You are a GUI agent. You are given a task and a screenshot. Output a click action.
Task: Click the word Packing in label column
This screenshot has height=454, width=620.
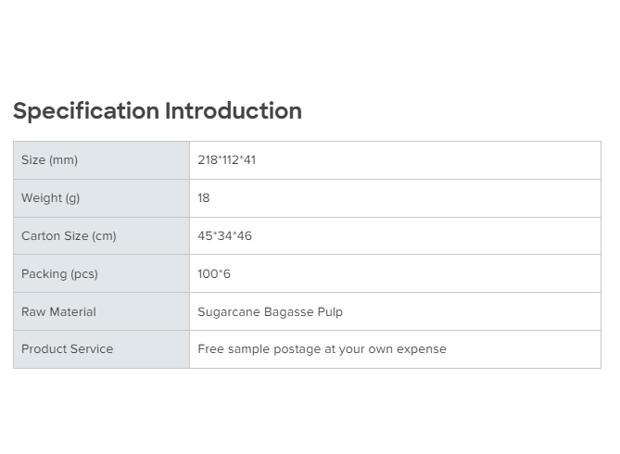click(x=44, y=274)
